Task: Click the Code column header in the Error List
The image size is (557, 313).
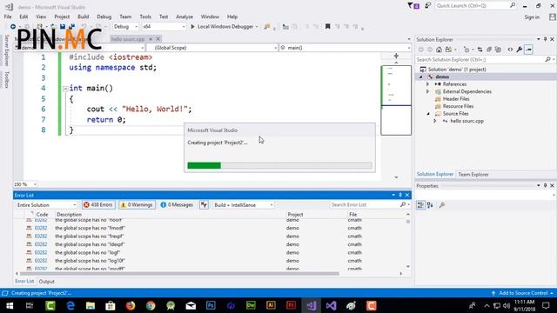Action: [42, 215]
